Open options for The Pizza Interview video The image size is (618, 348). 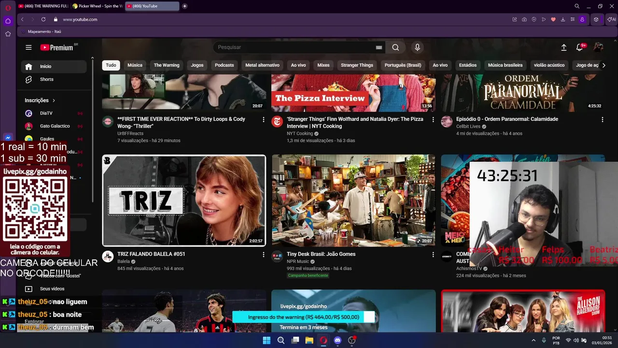click(x=433, y=119)
